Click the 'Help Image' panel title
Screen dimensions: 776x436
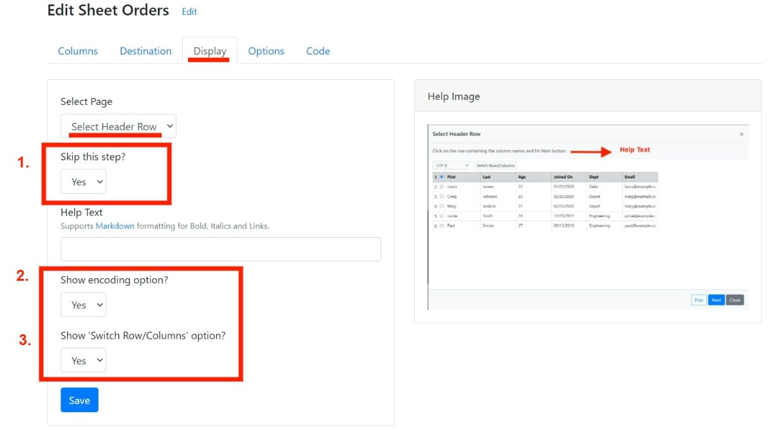[454, 97]
